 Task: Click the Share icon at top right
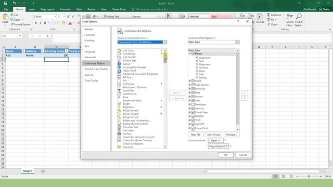click(x=324, y=9)
